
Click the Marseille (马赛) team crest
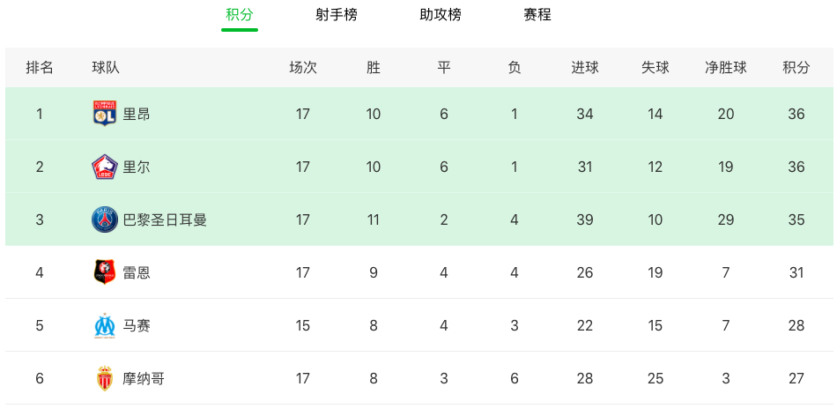tap(105, 325)
